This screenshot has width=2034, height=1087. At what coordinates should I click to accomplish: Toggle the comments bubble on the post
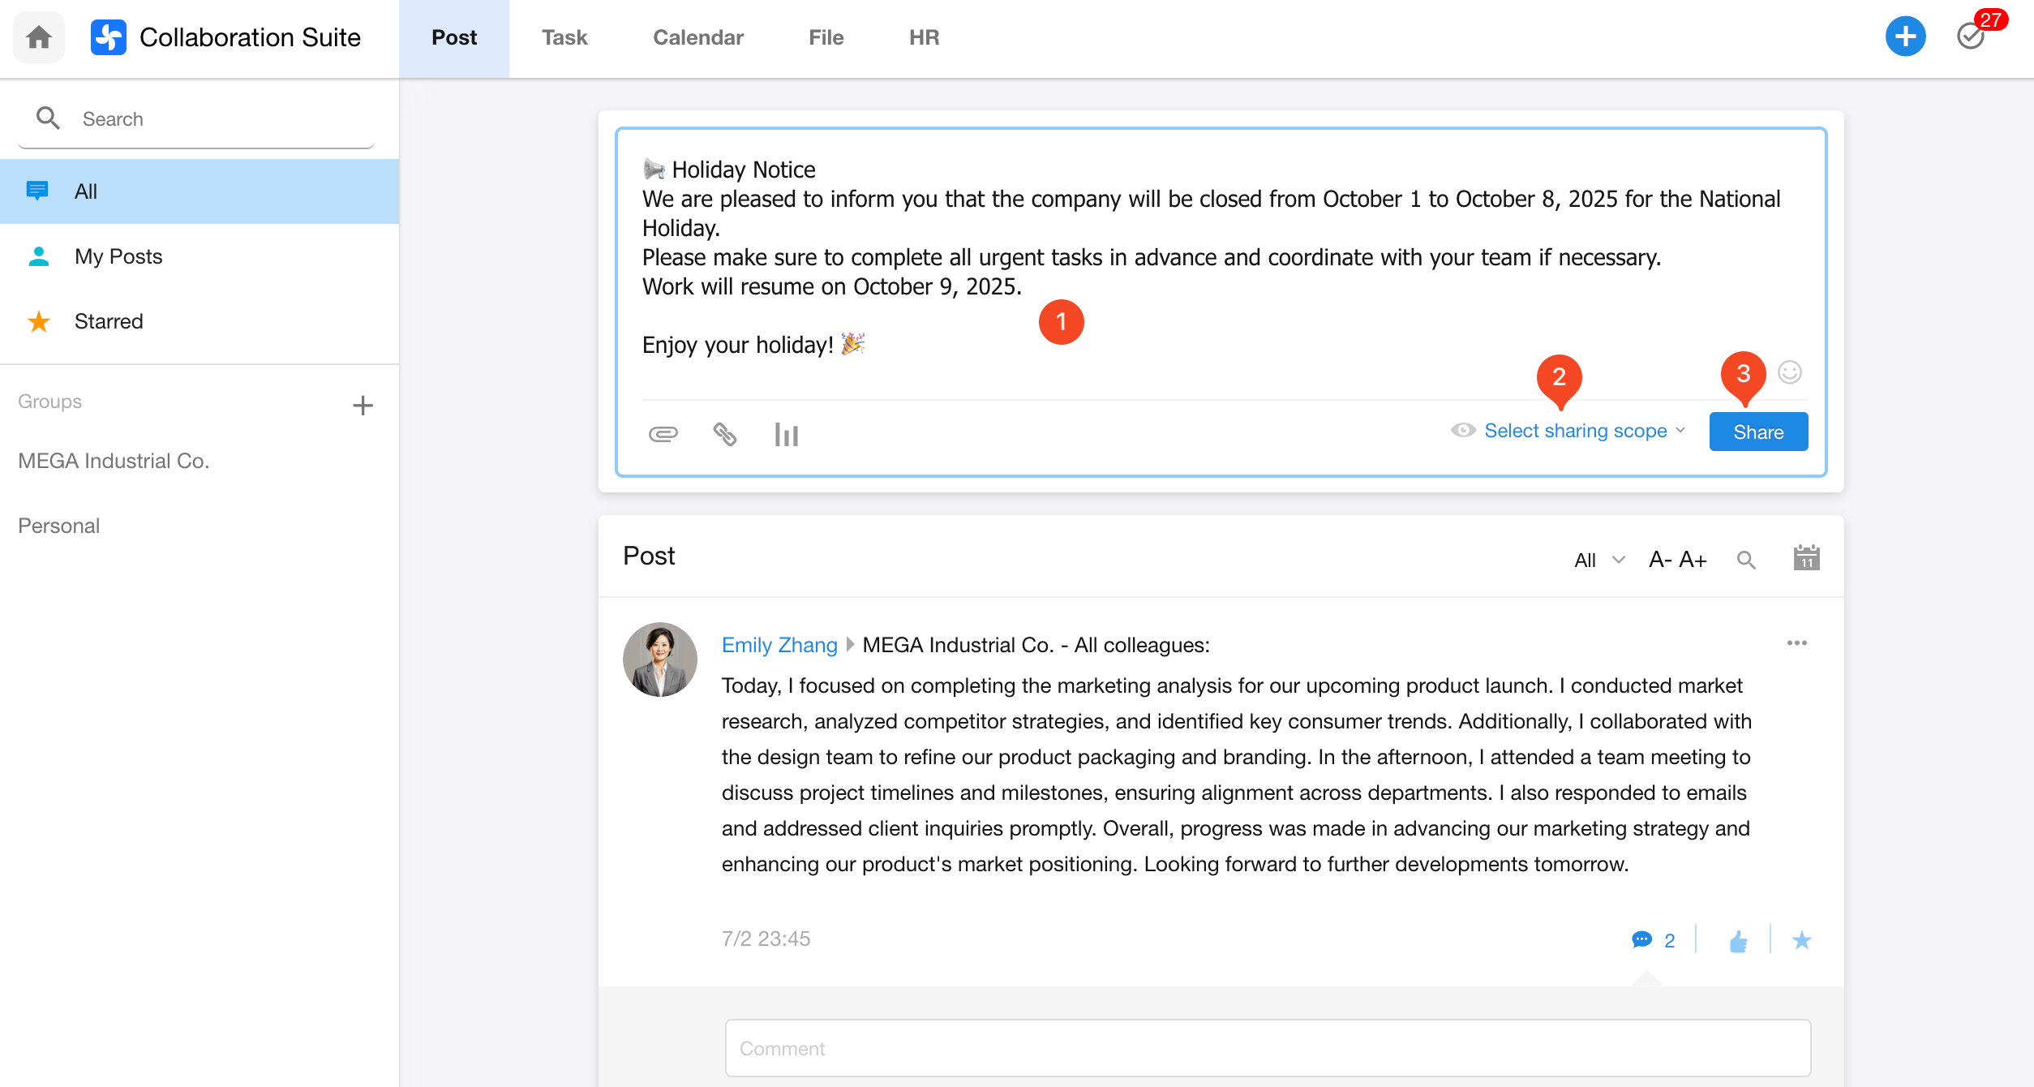[x=1641, y=940]
